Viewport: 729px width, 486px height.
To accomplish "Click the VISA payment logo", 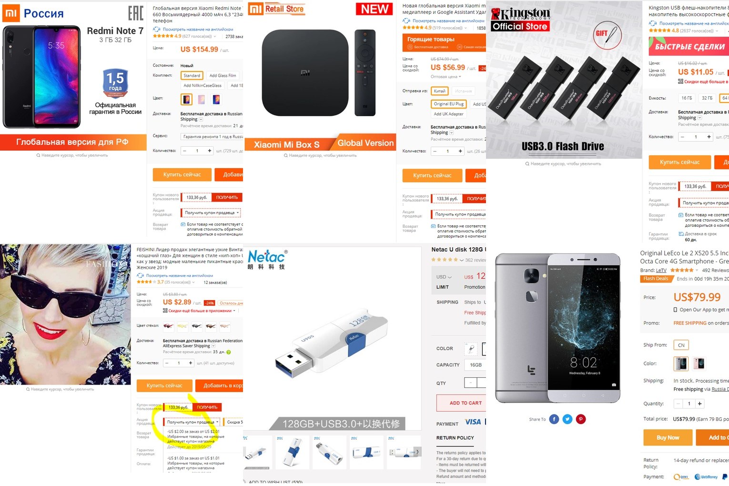I will pyautogui.click(x=473, y=422).
